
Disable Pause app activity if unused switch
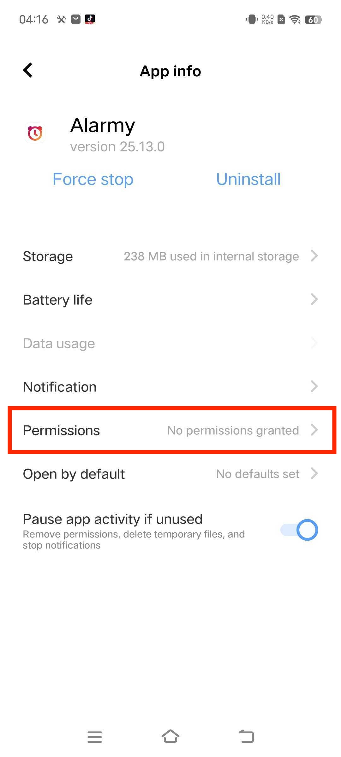pyautogui.click(x=299, y=530)
